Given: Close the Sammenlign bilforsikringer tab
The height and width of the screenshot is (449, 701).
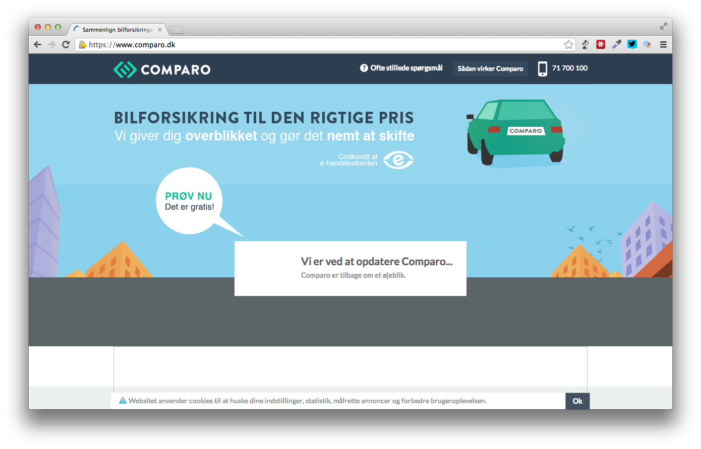Looking at the screenshot, I should [160, 30].
